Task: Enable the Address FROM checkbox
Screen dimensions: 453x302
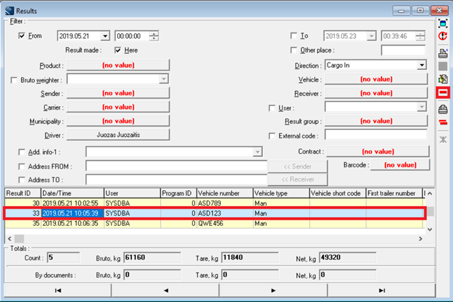Action: pyautogui.click(x=22, y=167)
